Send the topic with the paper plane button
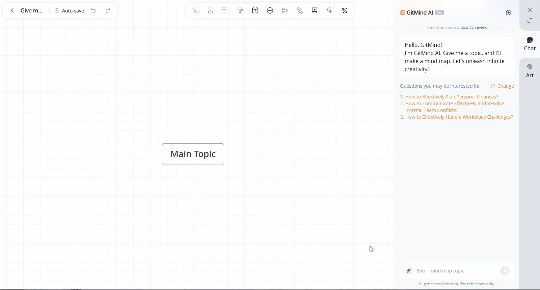Screen dimensions: 540x290 coord(505,271)
